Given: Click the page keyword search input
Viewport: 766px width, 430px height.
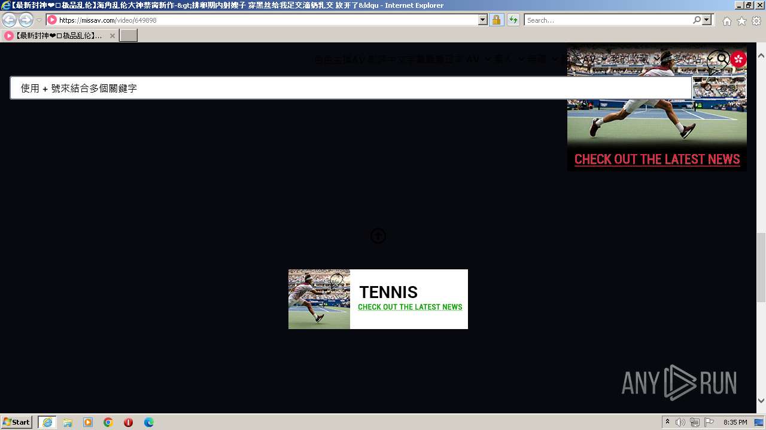Looking at the screenshot, I should pyautogui.click(x=351, y=88).
